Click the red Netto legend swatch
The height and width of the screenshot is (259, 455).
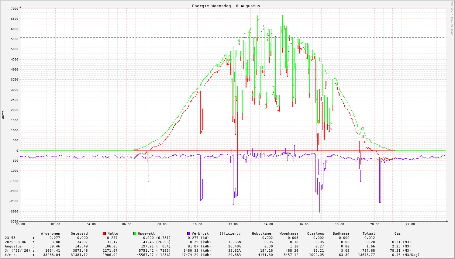(x=104, y=233)
